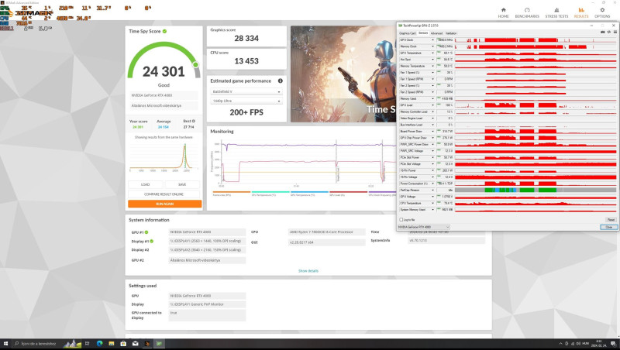This screenshot has width=620, height=350.
Task: Click COMPARE RESULT ONLINE button
Action: click(x=164, y=194)
